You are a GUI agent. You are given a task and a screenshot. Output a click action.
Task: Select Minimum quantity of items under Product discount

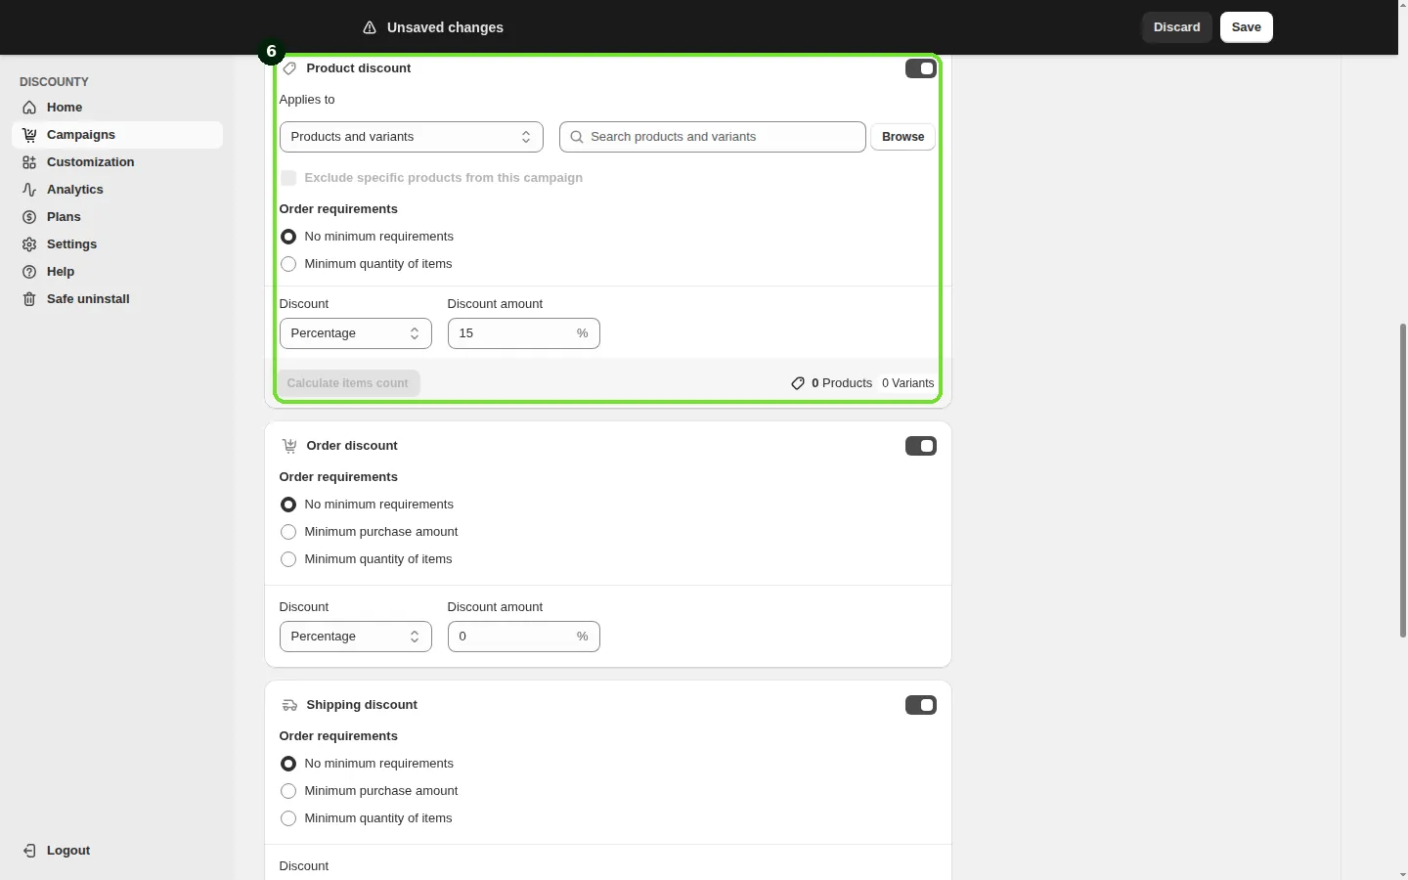click(288, 264)
